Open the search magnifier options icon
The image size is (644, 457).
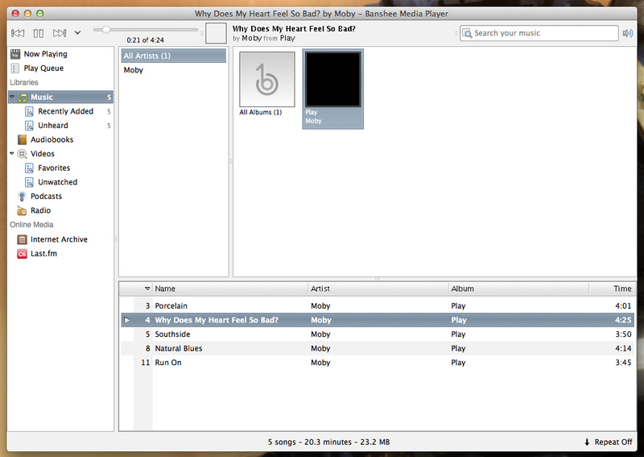467,33
